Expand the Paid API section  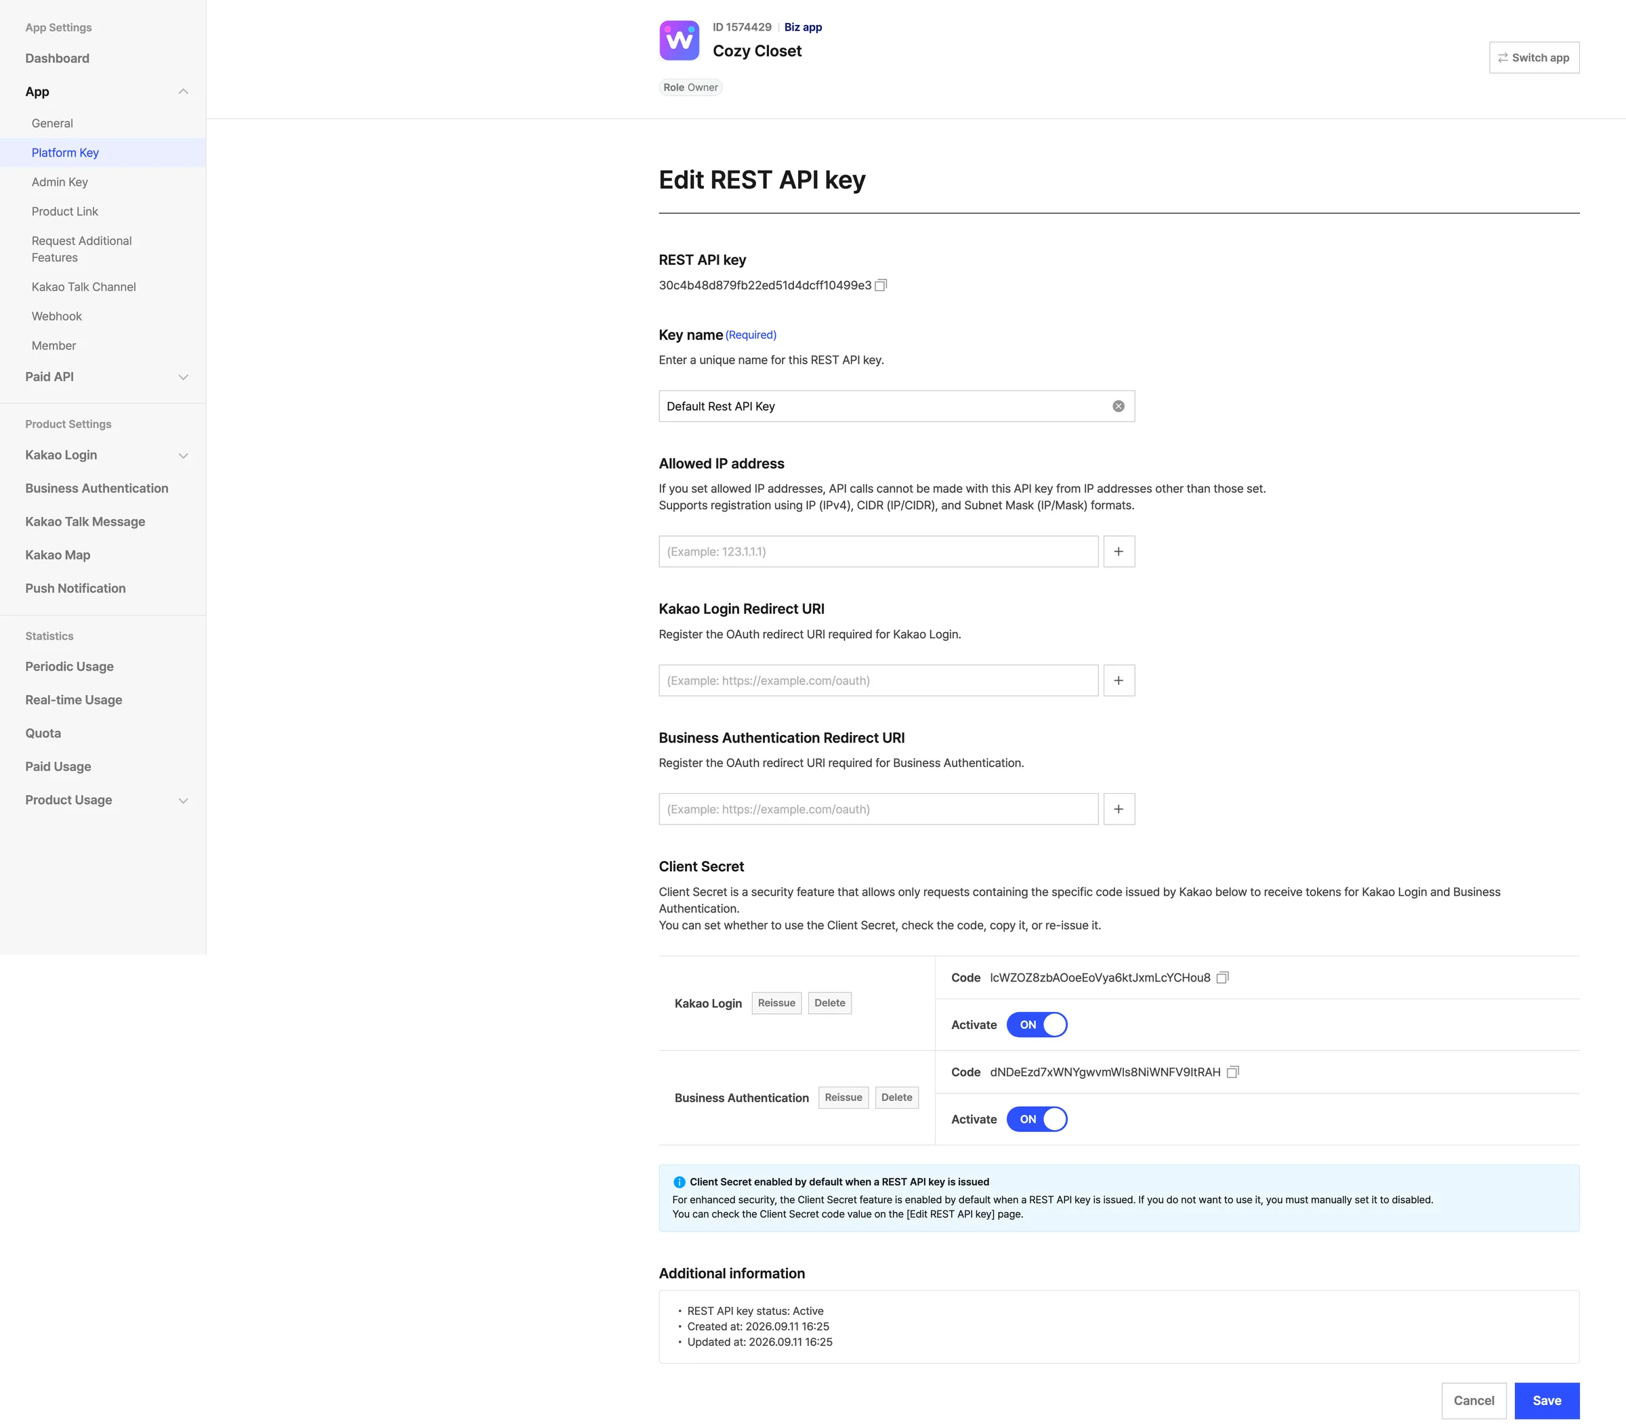[x=183, y=377]
